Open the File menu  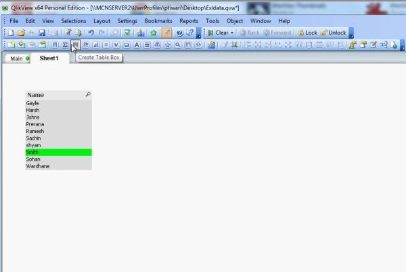pos(14,21)
